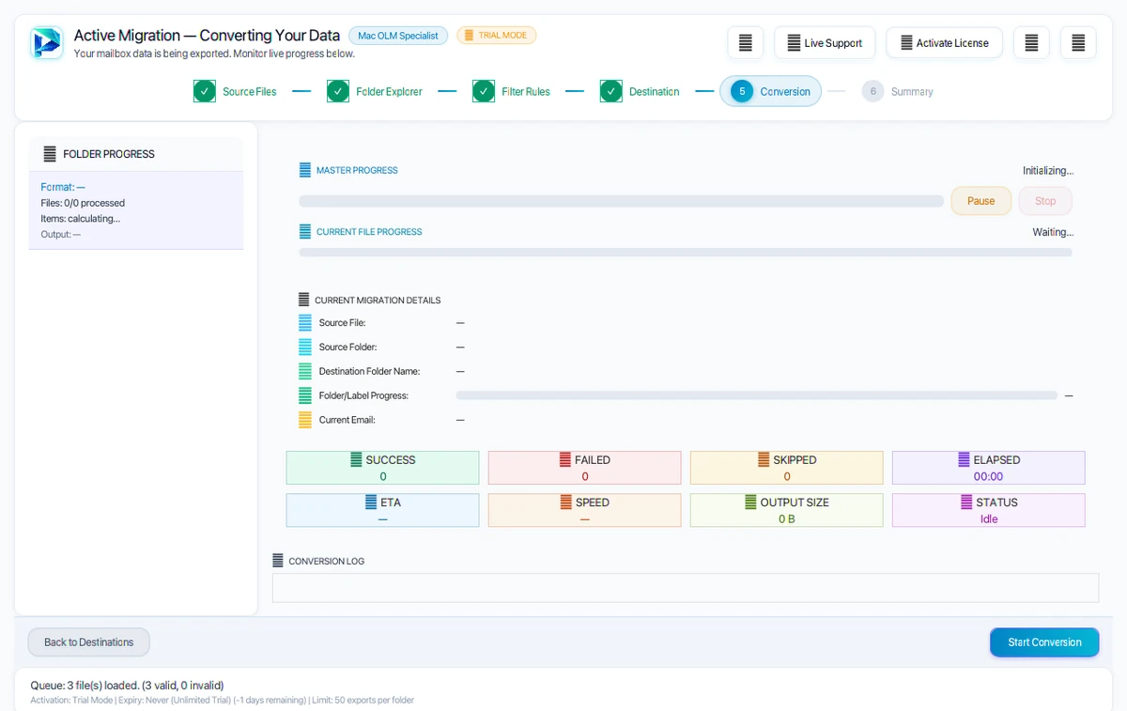Click the orange Skipped counter icon
Screen dimensions: 1127x711
(x=764, y=459)
